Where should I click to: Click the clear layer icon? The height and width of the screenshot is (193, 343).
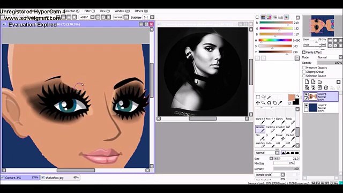tap(319, 87)
